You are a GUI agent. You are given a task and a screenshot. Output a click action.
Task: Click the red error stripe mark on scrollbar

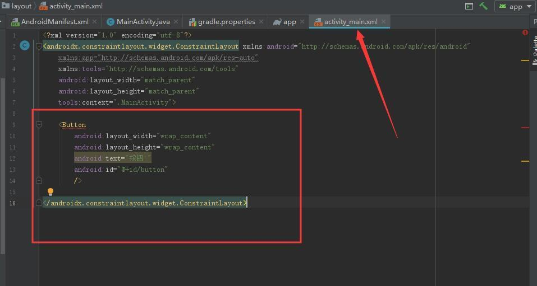[525, 128]
